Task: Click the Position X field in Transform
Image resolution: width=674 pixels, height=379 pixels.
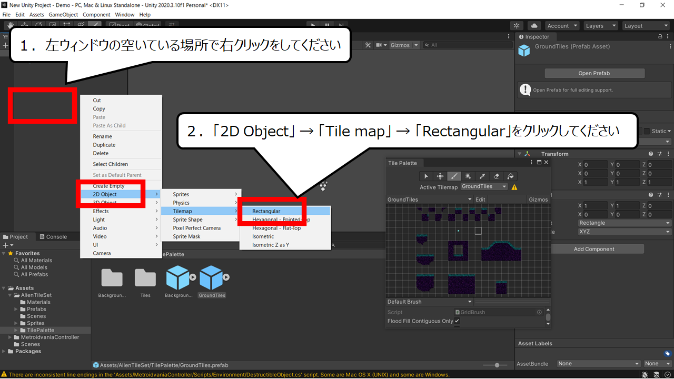Action: (596, 165)
